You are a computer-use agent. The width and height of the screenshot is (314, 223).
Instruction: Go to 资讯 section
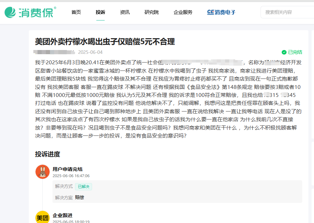coord(125,12)
